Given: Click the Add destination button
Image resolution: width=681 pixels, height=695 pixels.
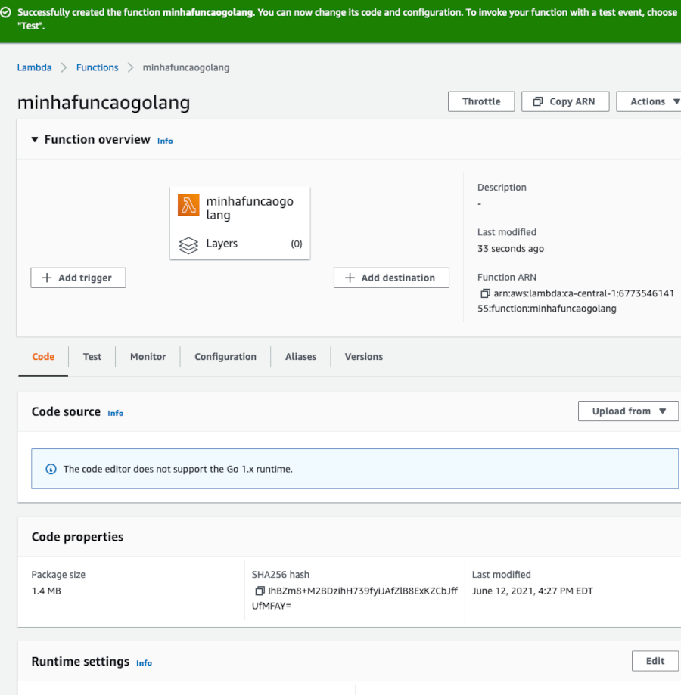Looking at the screenshot, I should click(391, 278).
